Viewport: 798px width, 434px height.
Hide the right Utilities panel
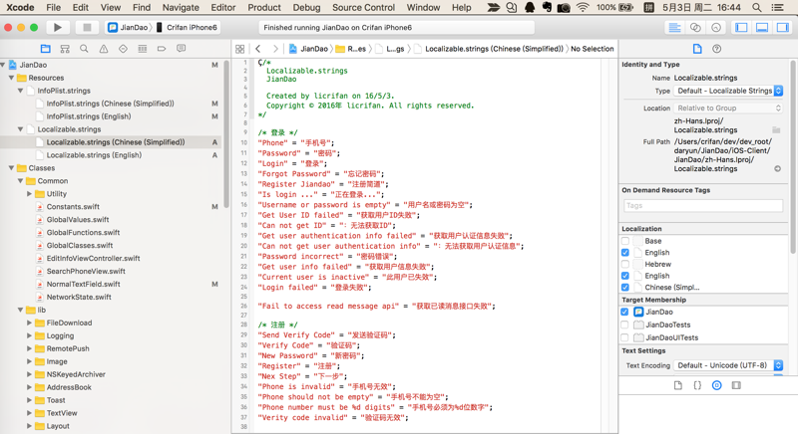781,28
